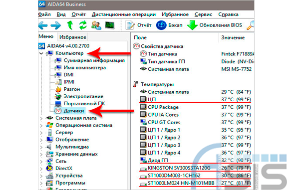Click the Отчёт report toolbar button

tap(139, 25)
